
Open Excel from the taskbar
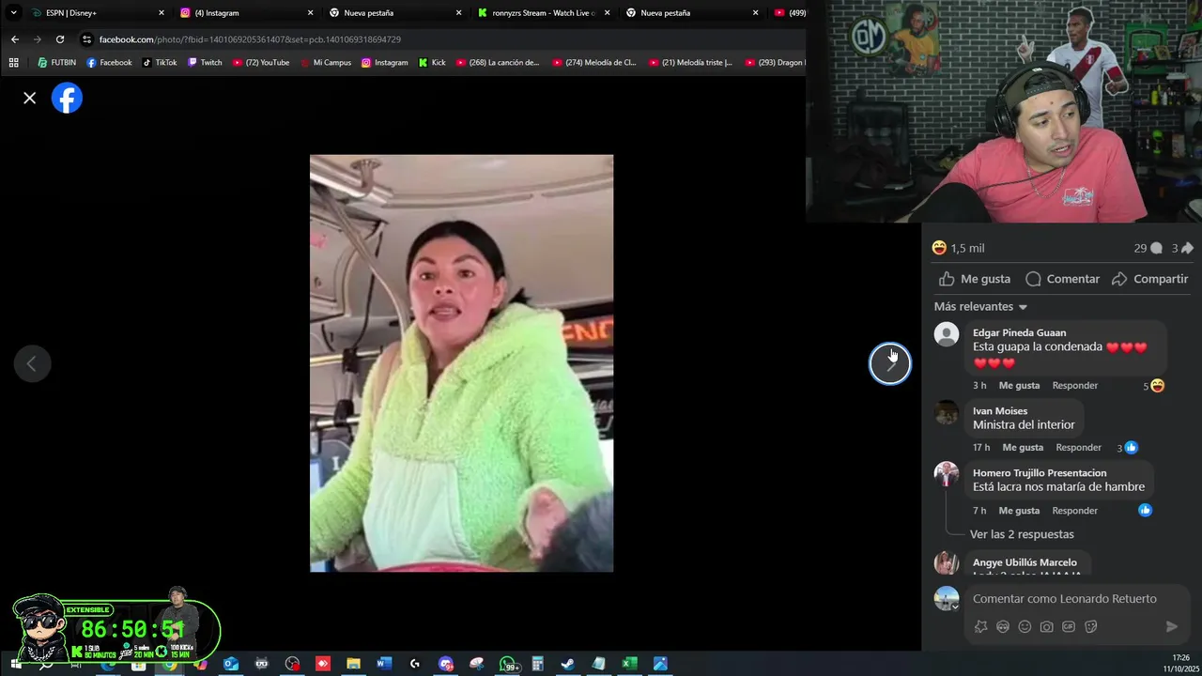[629, 664]
